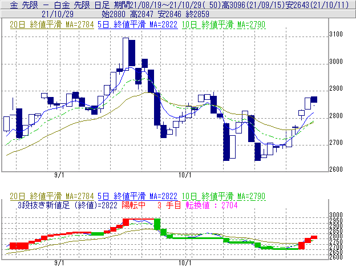Click the open price 始2880
The image size is (356, 271).
coord(114,14)
